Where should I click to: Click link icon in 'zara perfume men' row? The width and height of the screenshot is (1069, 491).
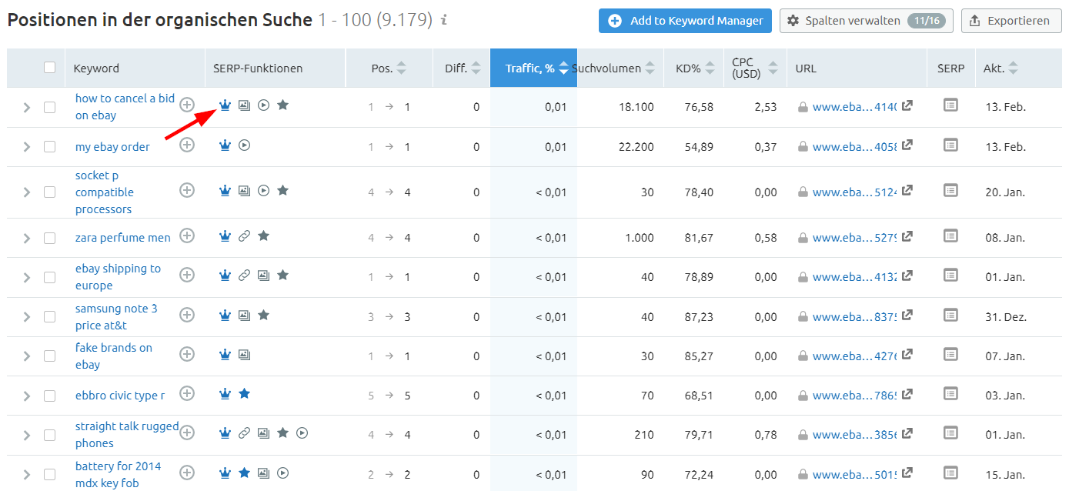coord(244,236)
